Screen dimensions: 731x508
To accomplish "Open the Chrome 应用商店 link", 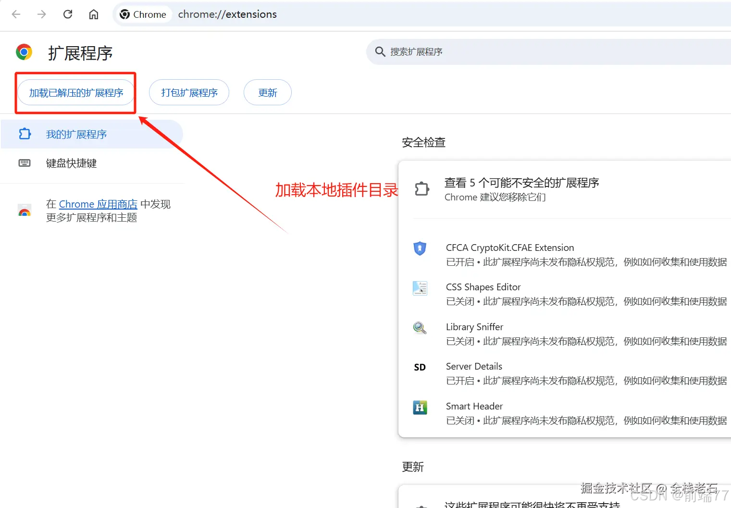I will [x=98, y=204].
